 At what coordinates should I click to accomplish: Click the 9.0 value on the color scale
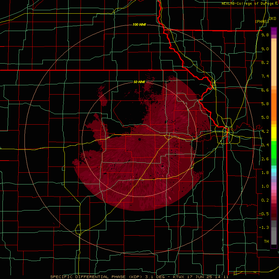pyautogui.click(x=265, y=49)
